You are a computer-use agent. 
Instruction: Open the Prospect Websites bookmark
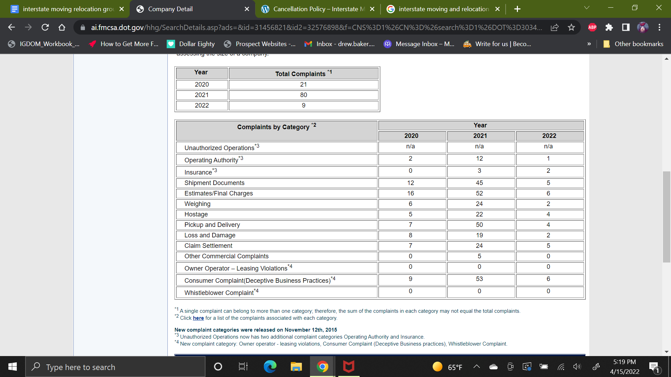click(260, 44)
